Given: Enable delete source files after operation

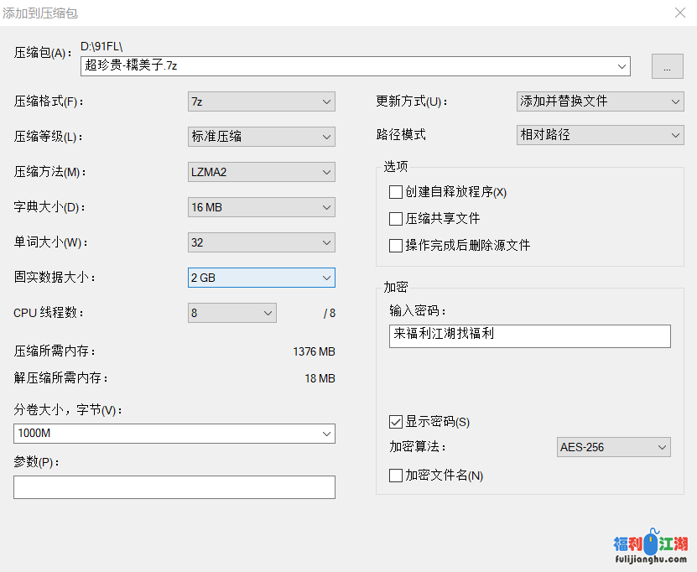Looking at the screenshot, I should point(396,246).
